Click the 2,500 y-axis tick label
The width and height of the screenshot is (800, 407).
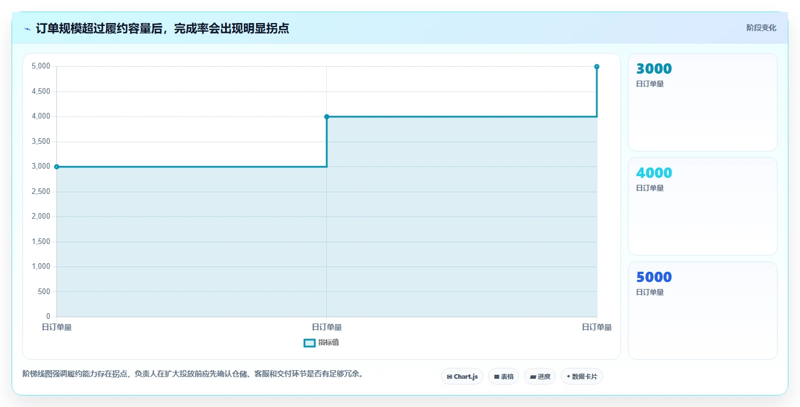[40, 192]
